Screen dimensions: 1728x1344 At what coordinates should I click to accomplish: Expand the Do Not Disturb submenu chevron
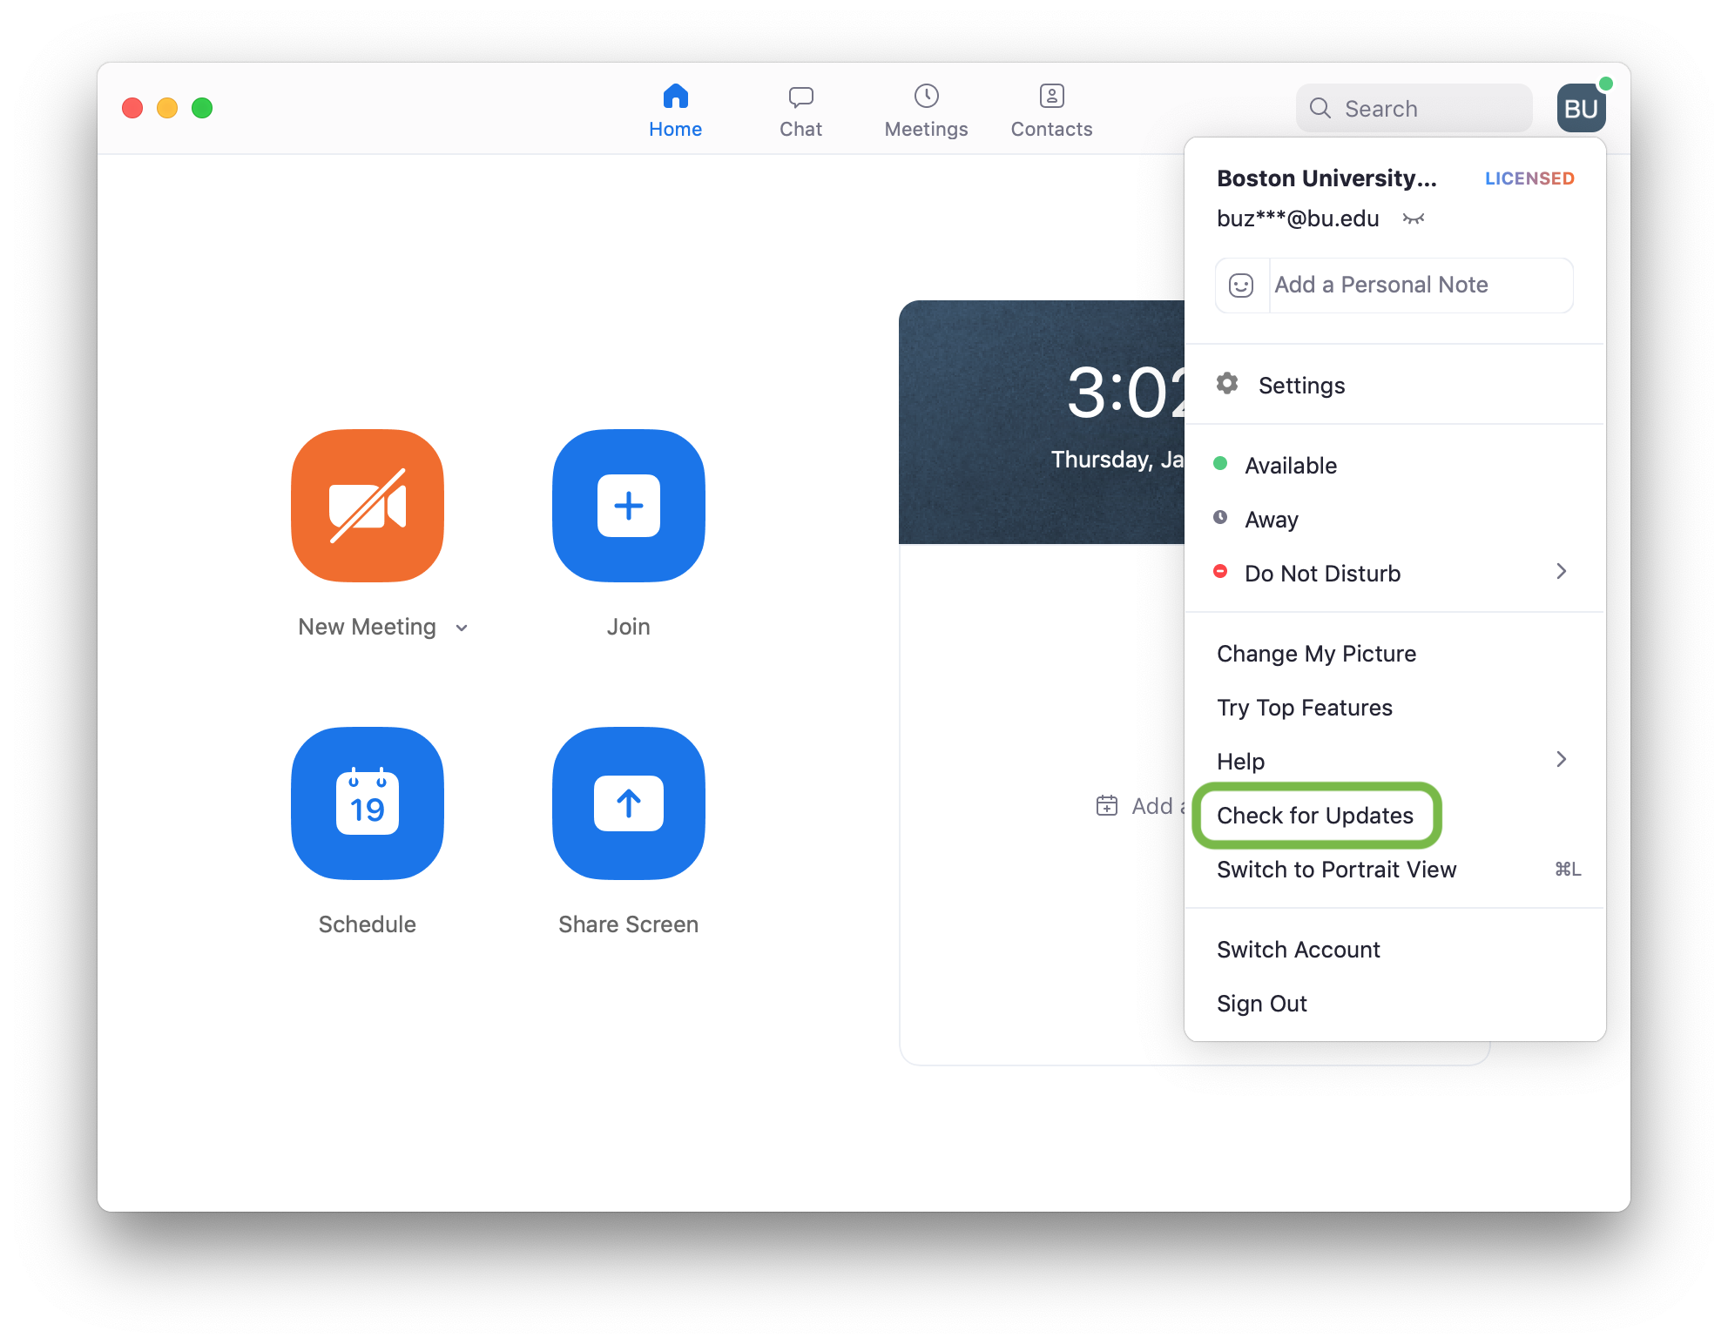1561,572
